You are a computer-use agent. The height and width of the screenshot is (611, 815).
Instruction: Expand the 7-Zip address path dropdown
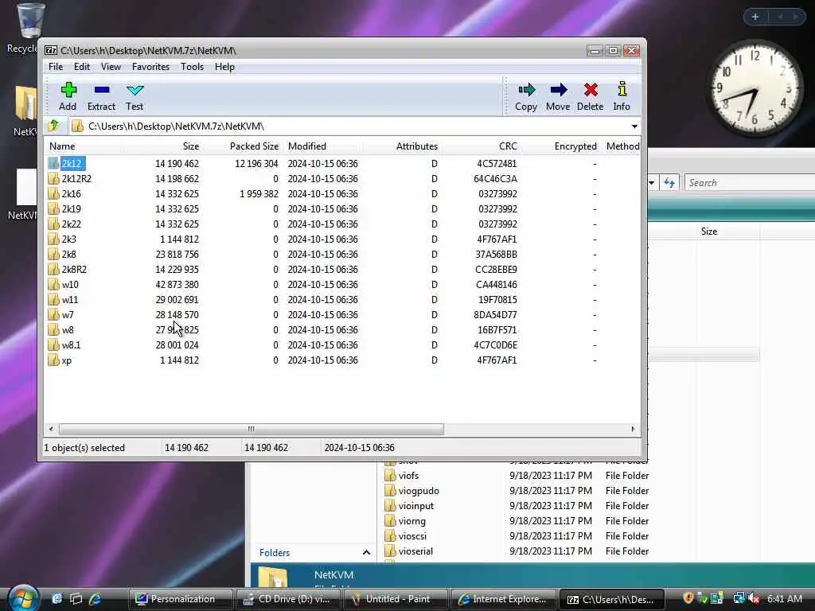pyautogui.click(x=634, y=126)
